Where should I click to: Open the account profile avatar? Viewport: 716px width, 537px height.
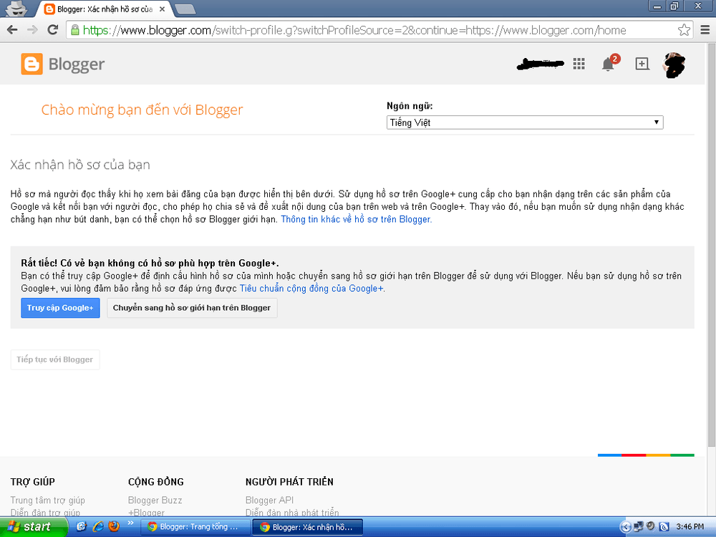[x=674, y=65]
